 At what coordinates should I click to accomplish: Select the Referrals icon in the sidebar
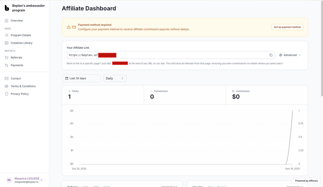tap(6, 57)
